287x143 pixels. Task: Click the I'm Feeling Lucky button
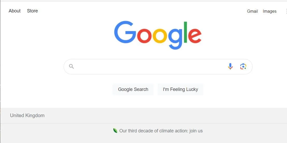pyautogui.click(x=180, y=89)
